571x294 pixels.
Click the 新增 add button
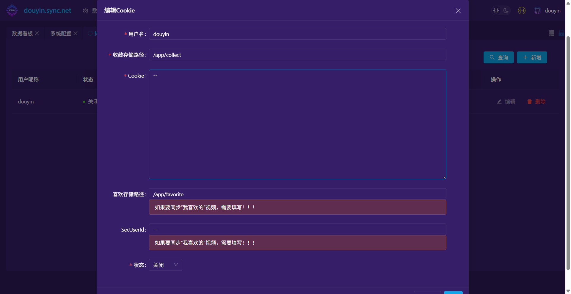point(532,57)
